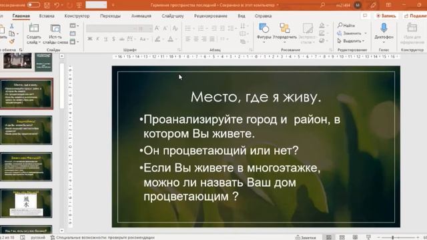Toggle text shadow S formatting

point(113,39)
